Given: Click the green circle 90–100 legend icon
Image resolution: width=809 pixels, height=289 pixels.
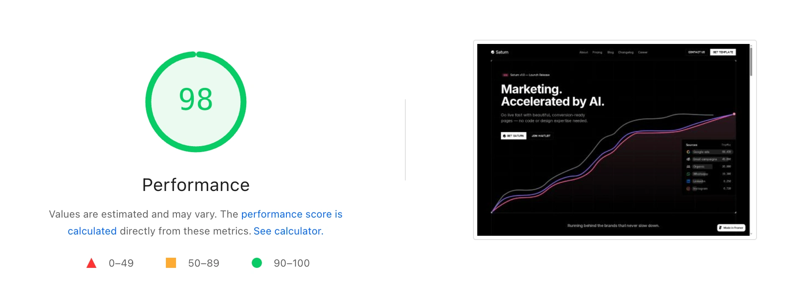Looking at the screenshot, I should click(x=257, y=263).
